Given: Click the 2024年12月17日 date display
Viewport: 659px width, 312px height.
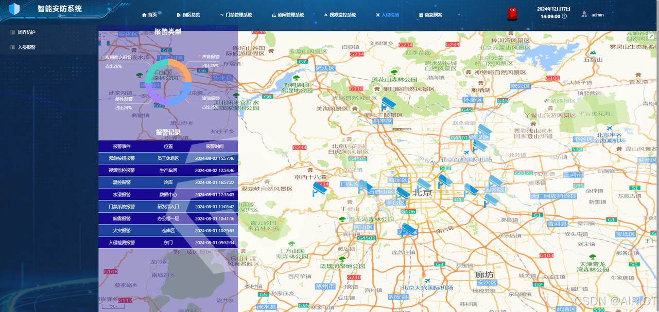Looking at the screenshot, I should [553, 9].
